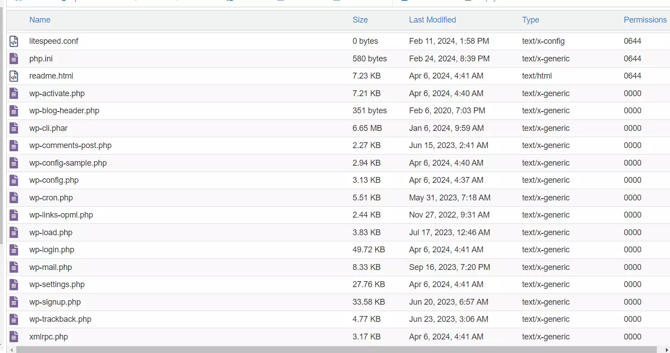Click the wp-blog-header.php file icon
The width and height of the screenshot is (670, 353).
14,111
